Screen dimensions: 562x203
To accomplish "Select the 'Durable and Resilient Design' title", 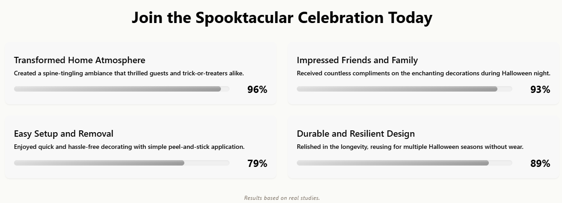I will point(356,134).
